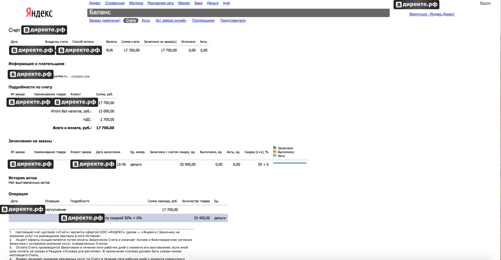This screenshot has height=260, width=501.
Task: Click the со скидкой 50% + 0% detail
Action: 124,218
